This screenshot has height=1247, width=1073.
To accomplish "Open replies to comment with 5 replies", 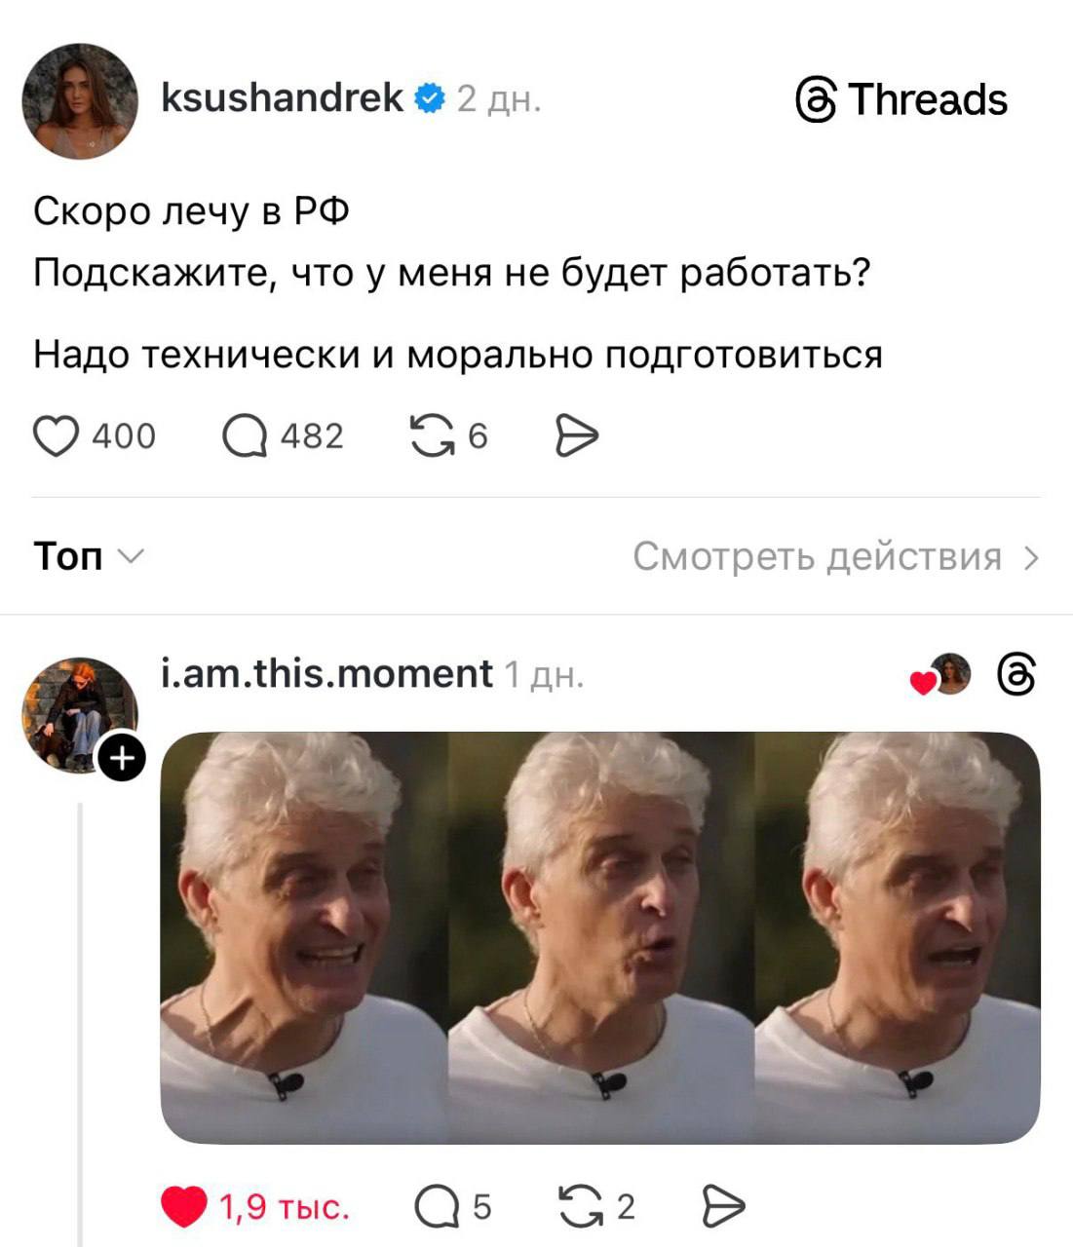I will click(x=438, y=1207).
